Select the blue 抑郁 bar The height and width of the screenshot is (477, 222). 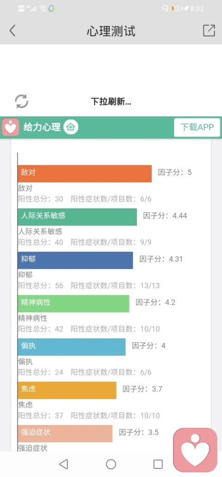point(75,260)
